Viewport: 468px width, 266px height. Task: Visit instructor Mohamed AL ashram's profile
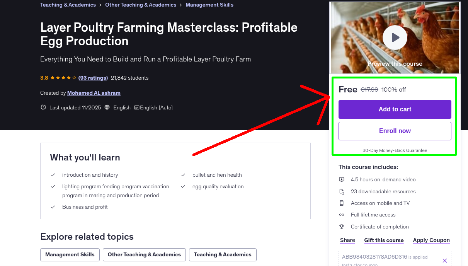[x=94, y=93]
